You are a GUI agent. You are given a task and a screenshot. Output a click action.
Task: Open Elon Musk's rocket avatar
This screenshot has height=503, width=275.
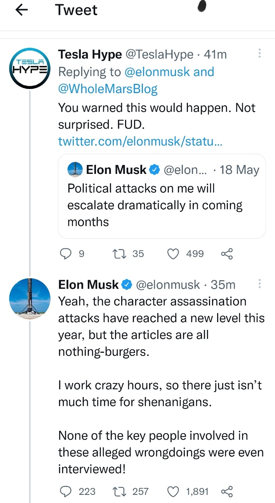click(30, 298)
